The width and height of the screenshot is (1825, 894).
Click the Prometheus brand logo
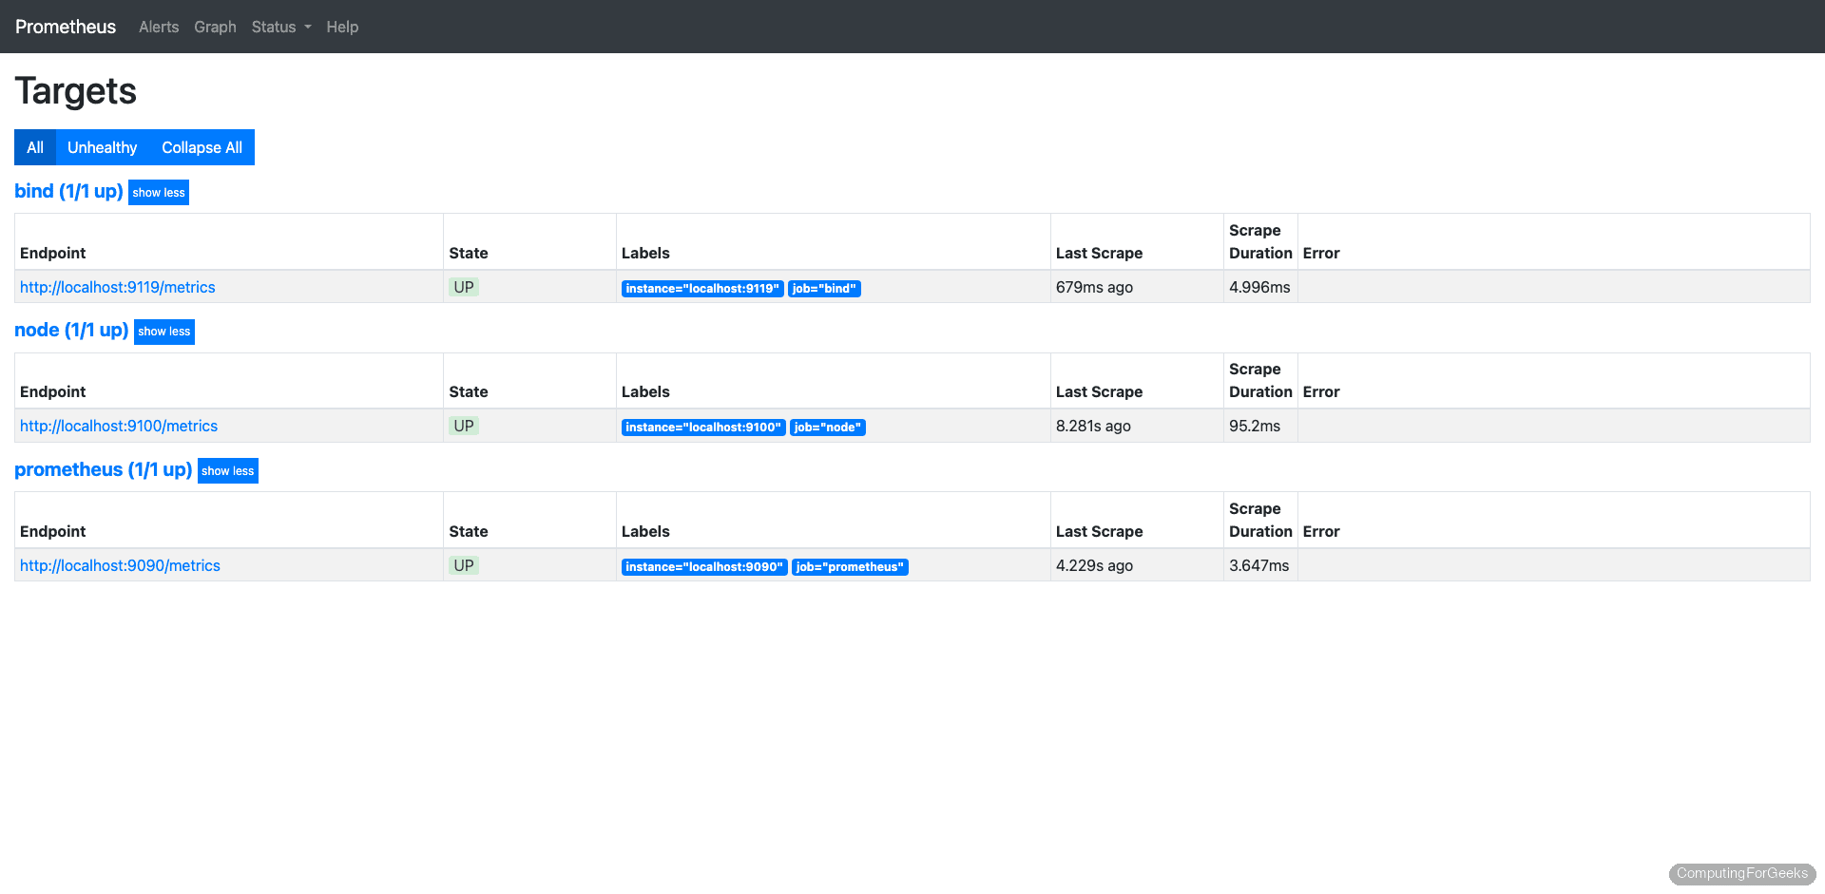65,27
